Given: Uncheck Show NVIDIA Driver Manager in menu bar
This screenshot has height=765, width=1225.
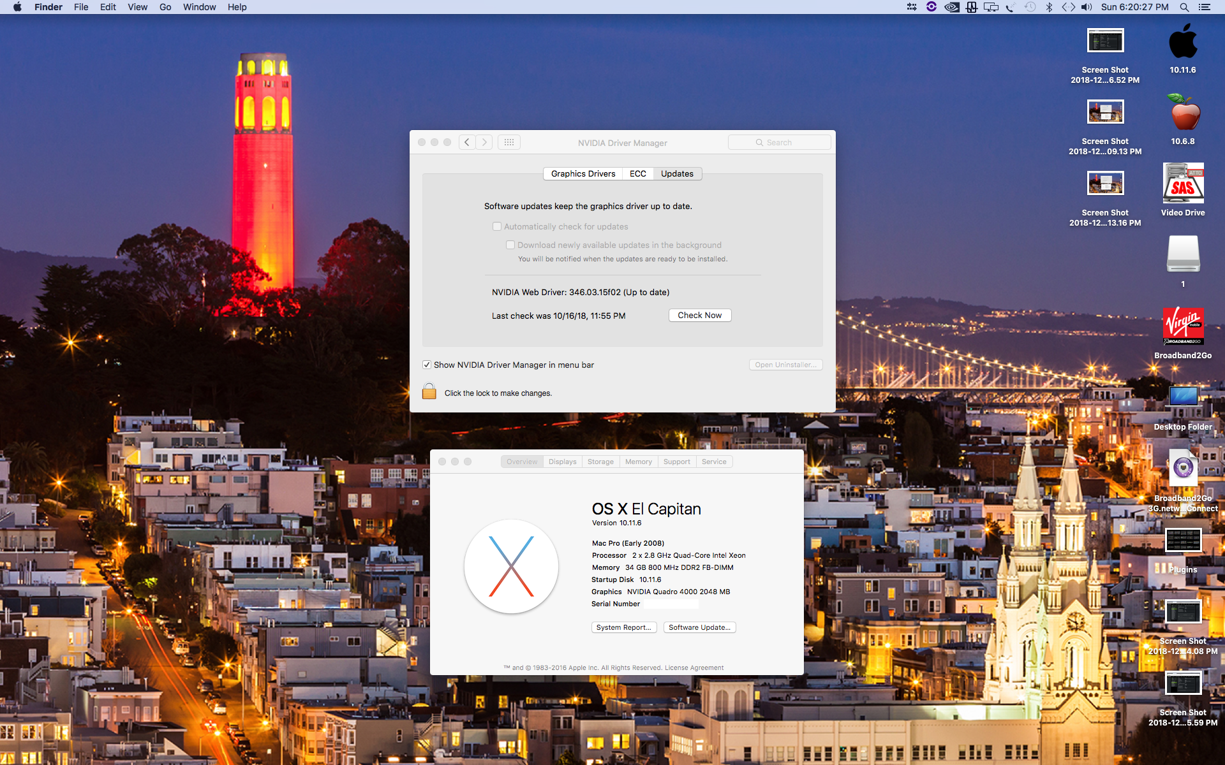Looking at the screenshot, I should pyautogui.click(x=427, y=365).
